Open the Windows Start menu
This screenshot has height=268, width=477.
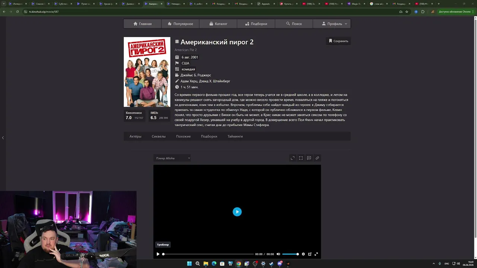coord(189,264)
